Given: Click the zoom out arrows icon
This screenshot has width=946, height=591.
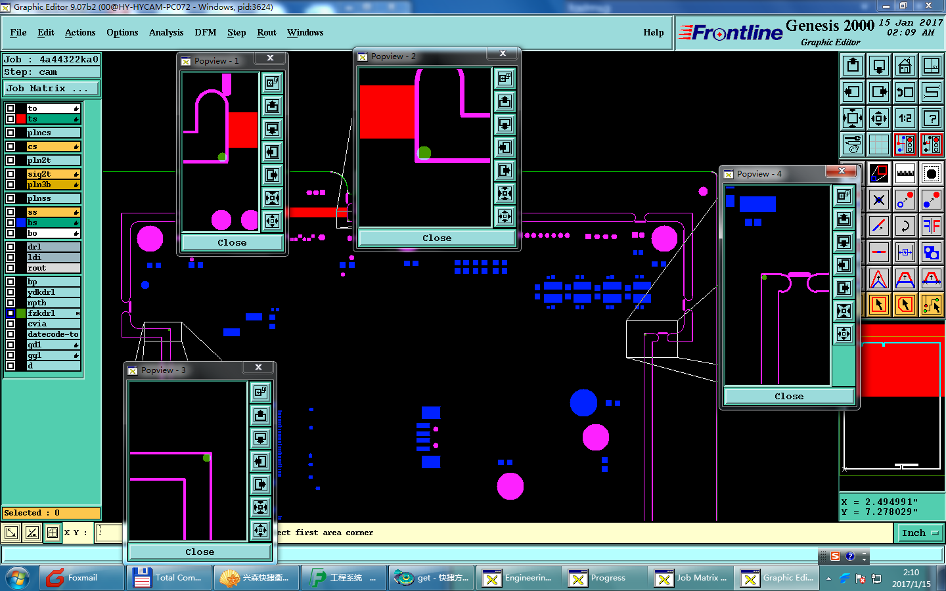Looking at the screenshot, I should point(879,118).
